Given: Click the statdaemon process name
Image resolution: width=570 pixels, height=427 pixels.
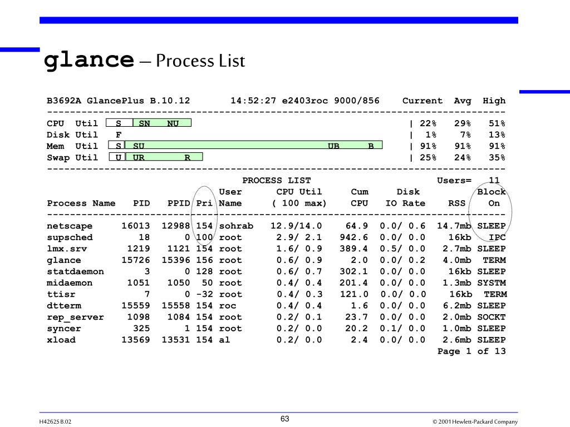Looking at the screenshot, I should pyautogui.click(x=75, y=271).
